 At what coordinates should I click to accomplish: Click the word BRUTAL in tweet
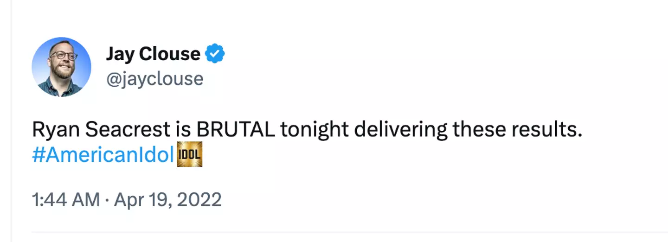click(236, 130)
